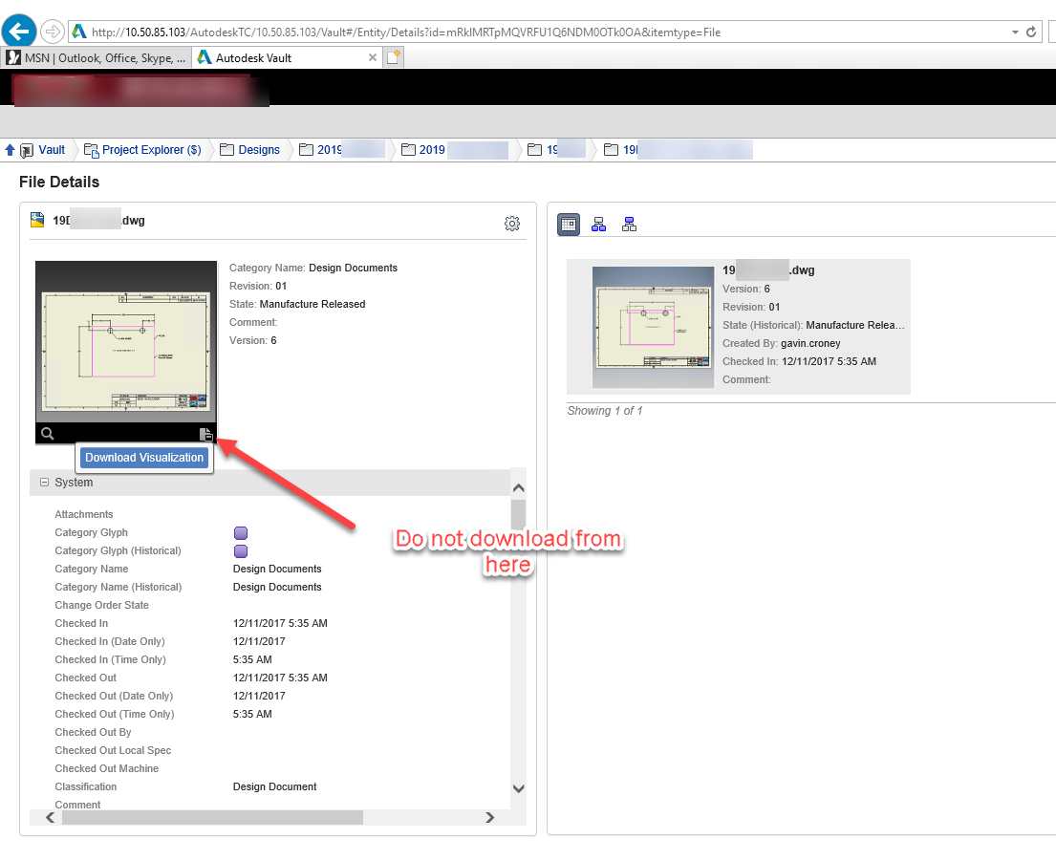Navigate to the Designs folder breadcrumb
This screenshot has width=1056, height=861.
click(259, 149)
